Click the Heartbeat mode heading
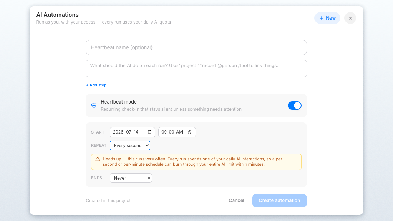Image resolution: width=393 pixels, height=221 pixels. click(119, 102)
